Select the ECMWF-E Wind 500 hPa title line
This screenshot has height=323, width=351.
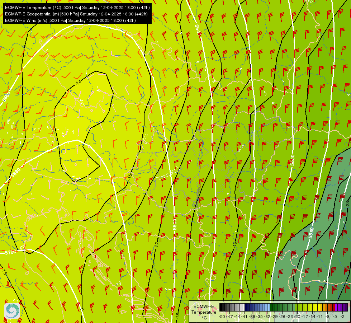[70, 20]
